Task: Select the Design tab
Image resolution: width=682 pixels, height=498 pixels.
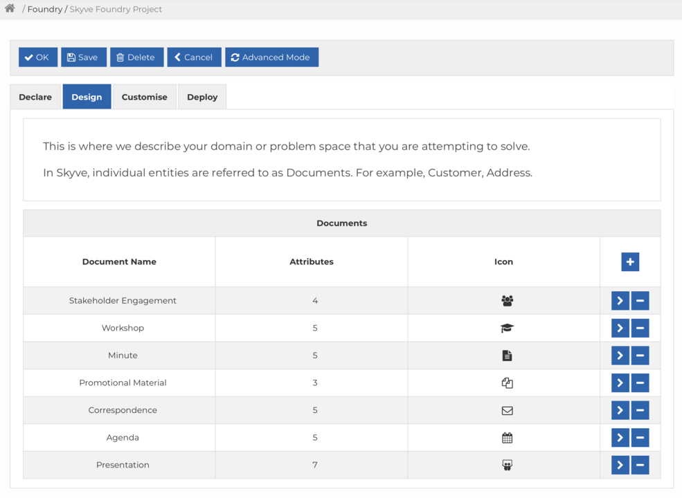Action: coord(87,97)
